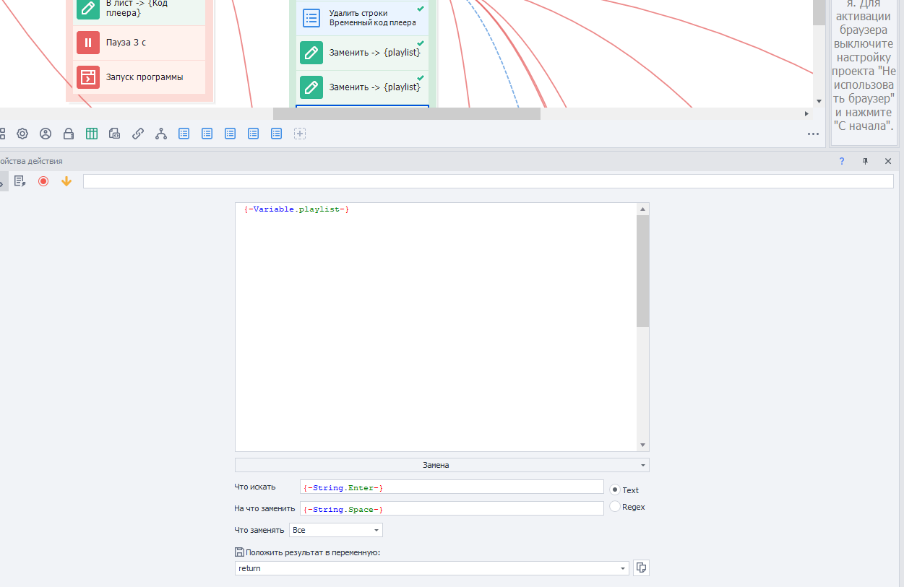Click the canvas horizontal scrollbar thumb
The image size is (904, 587).
tap(406, 113)
